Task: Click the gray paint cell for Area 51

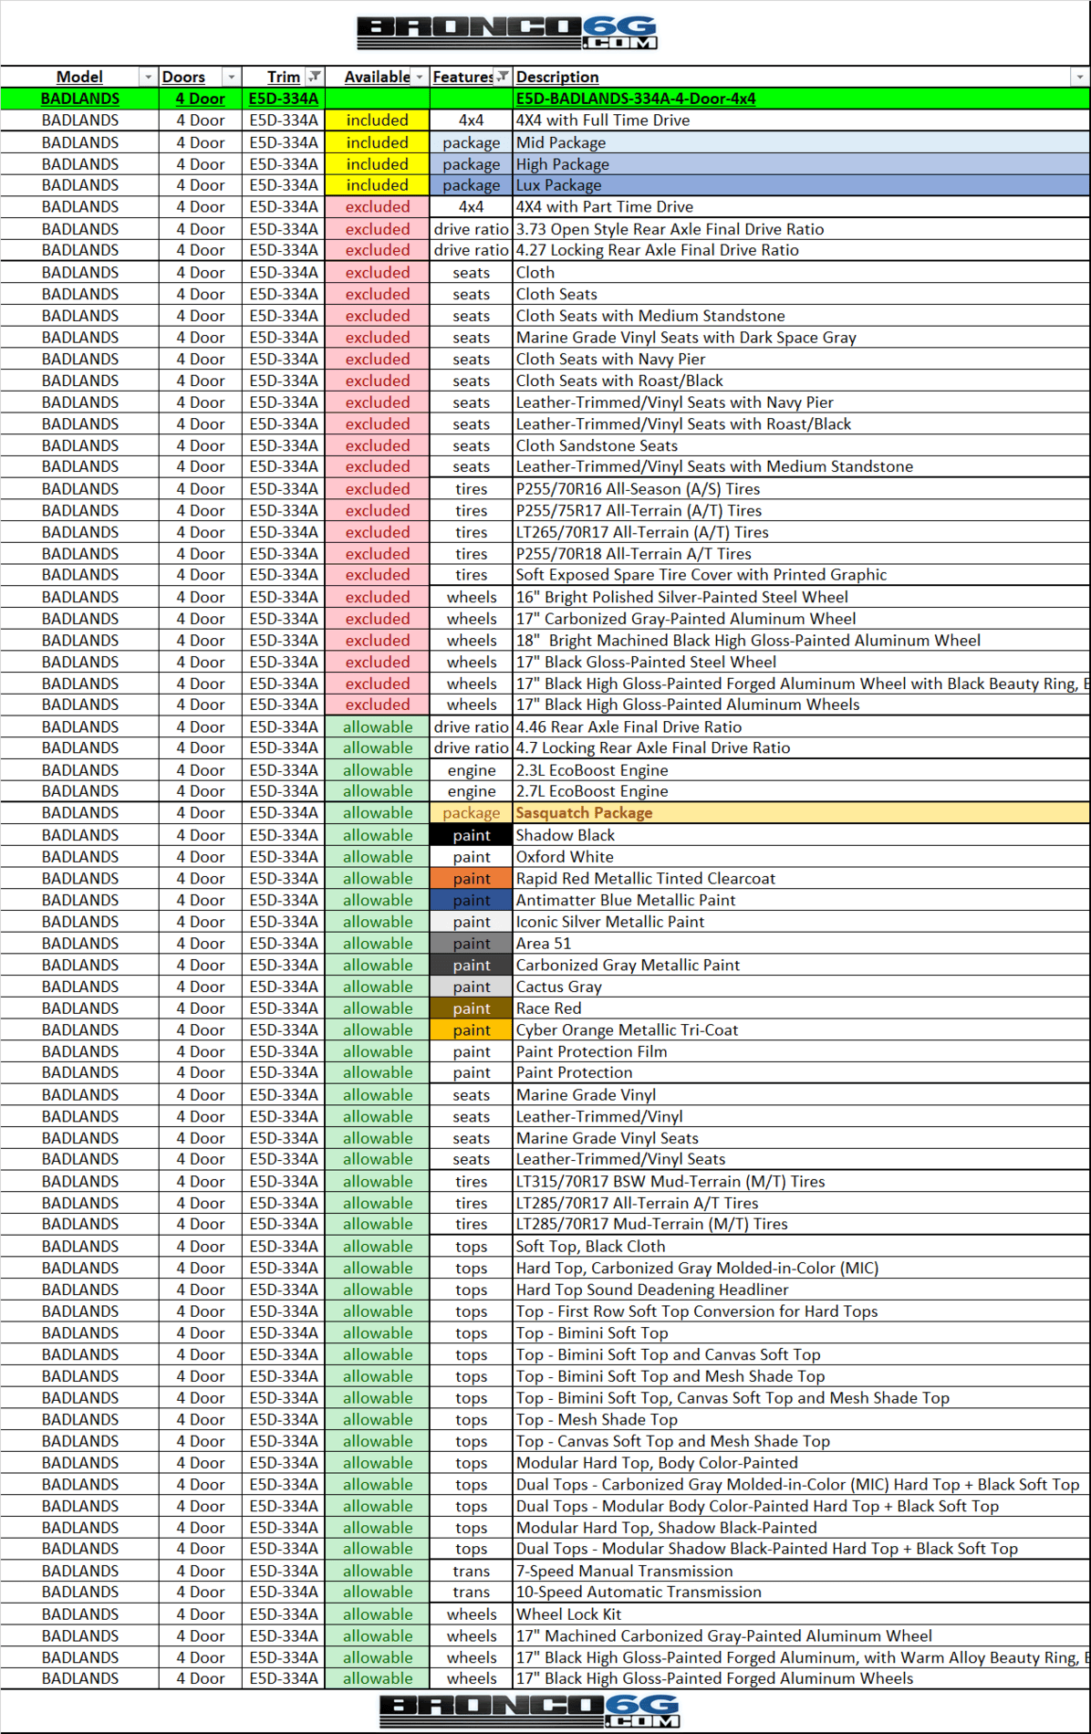Action: point(472,944)
